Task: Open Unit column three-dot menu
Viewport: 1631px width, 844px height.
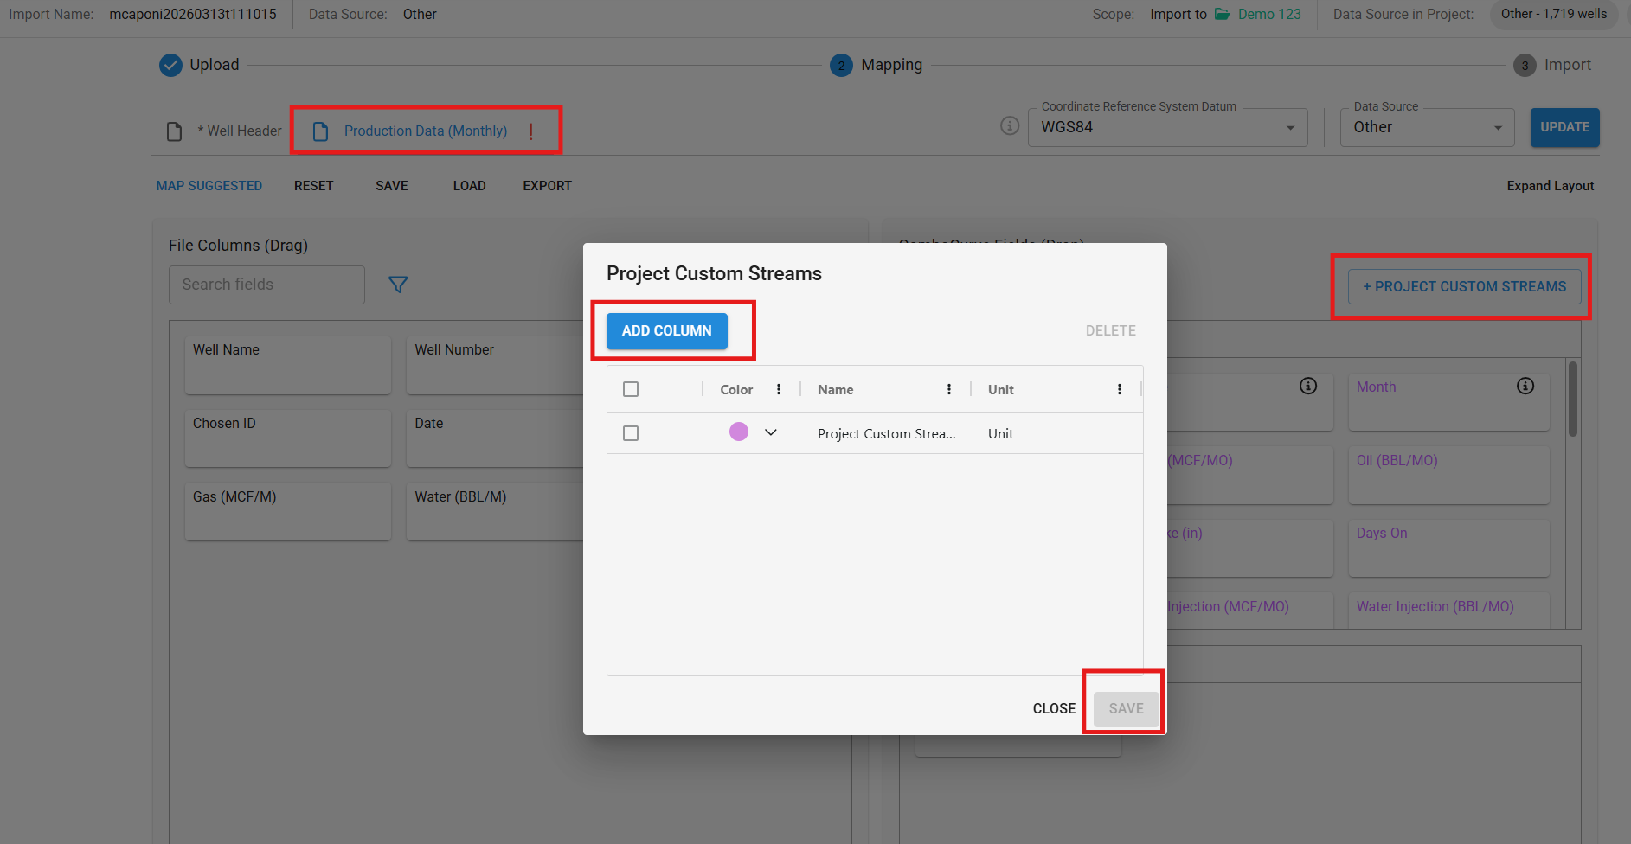Action: coord(1120,389)
